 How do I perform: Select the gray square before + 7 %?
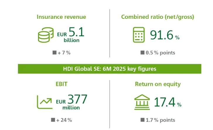click(54, 53)
